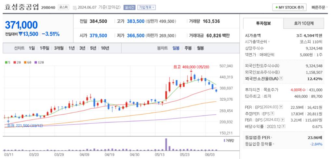The image size is (333, 159).
Task: Open the 기업개요 dropdown
Action: tap(146, 7)
